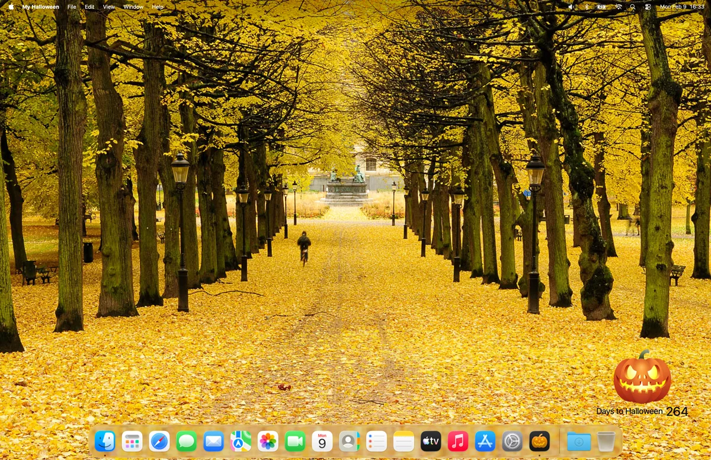This screenshot has width=711, height=460.
Task: Click the date and time Mon Feb 9 16:33
Action: [682, 7]
